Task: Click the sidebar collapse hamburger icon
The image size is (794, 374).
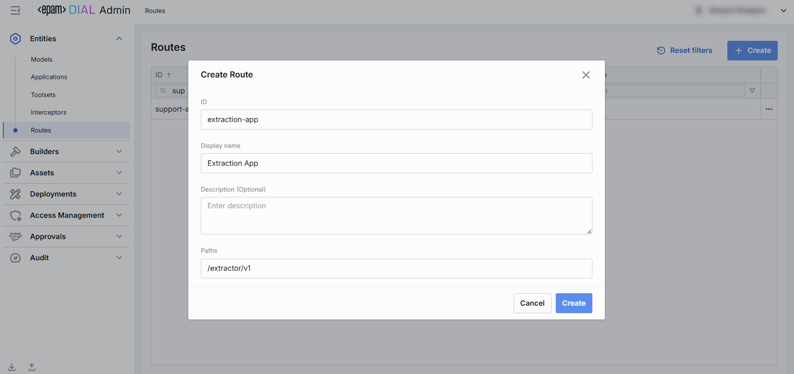Action: [x=15, y=11]
